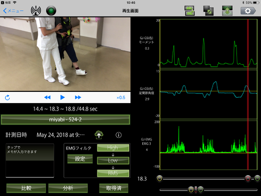261x196 pixels.
Task: Toggle the RMS EMG filter
Action: [113, 173]
